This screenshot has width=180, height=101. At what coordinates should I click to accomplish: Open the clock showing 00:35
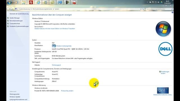point(168,2)
